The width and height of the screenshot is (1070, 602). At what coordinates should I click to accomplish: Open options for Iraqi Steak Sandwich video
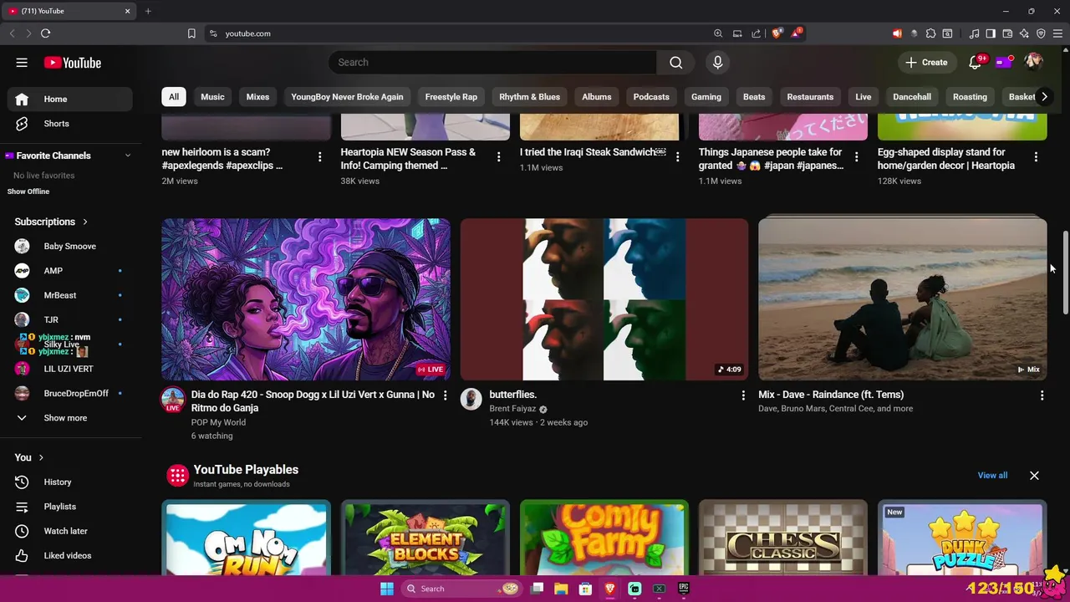[x=677, y=156]
